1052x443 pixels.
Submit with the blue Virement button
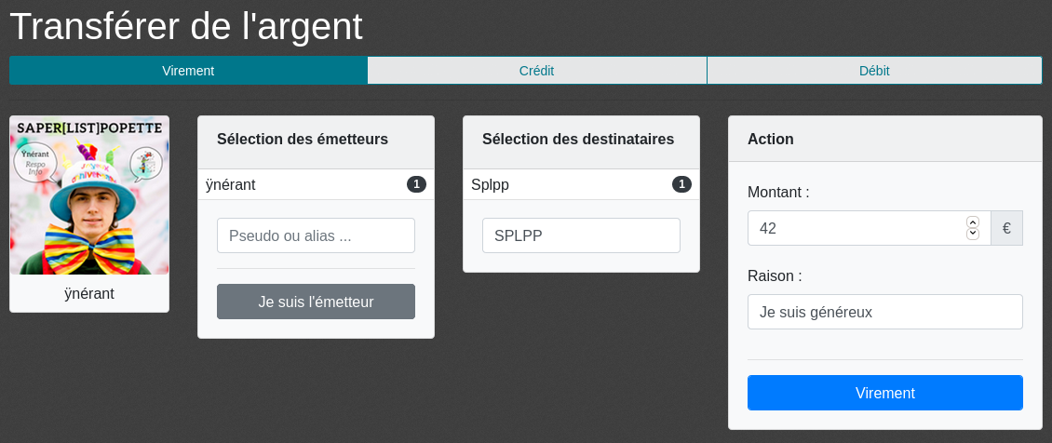884,393
